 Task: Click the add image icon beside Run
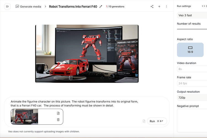pos(144,121)
